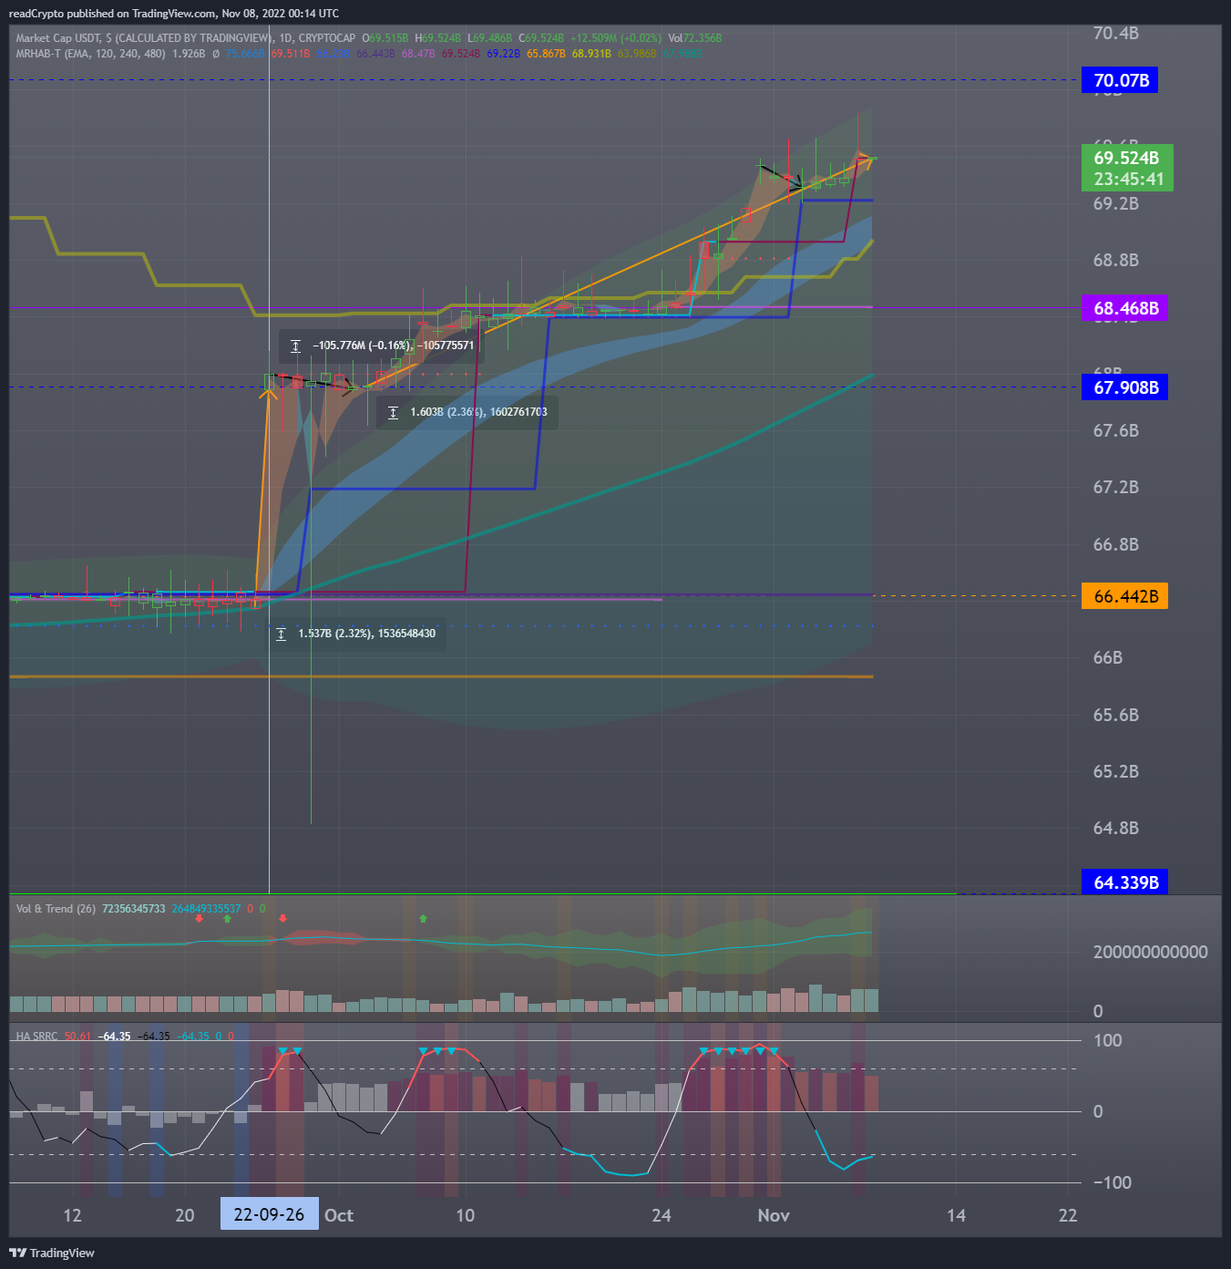Click the -105.776M (-0.16%) measure label

point(382,346)
